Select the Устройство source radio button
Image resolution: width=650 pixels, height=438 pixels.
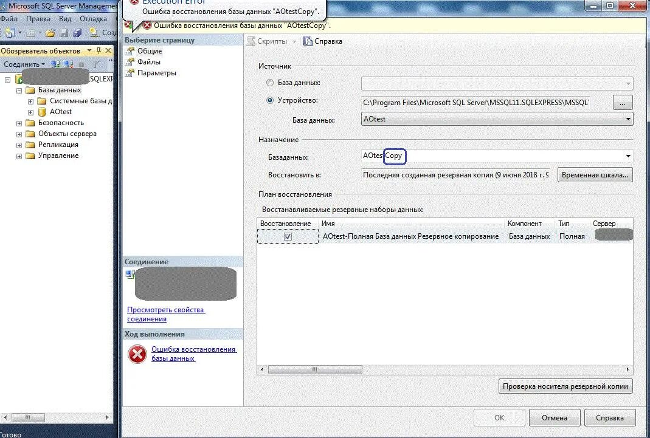[x=270, y=100]
